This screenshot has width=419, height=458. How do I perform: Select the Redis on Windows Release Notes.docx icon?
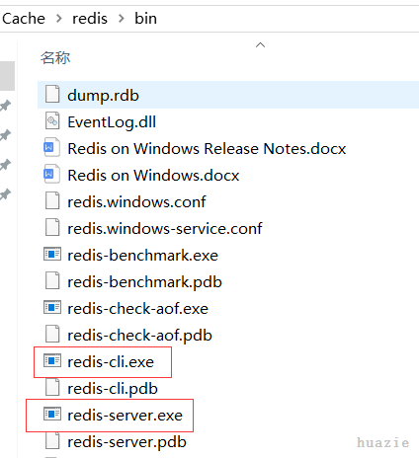51,147
